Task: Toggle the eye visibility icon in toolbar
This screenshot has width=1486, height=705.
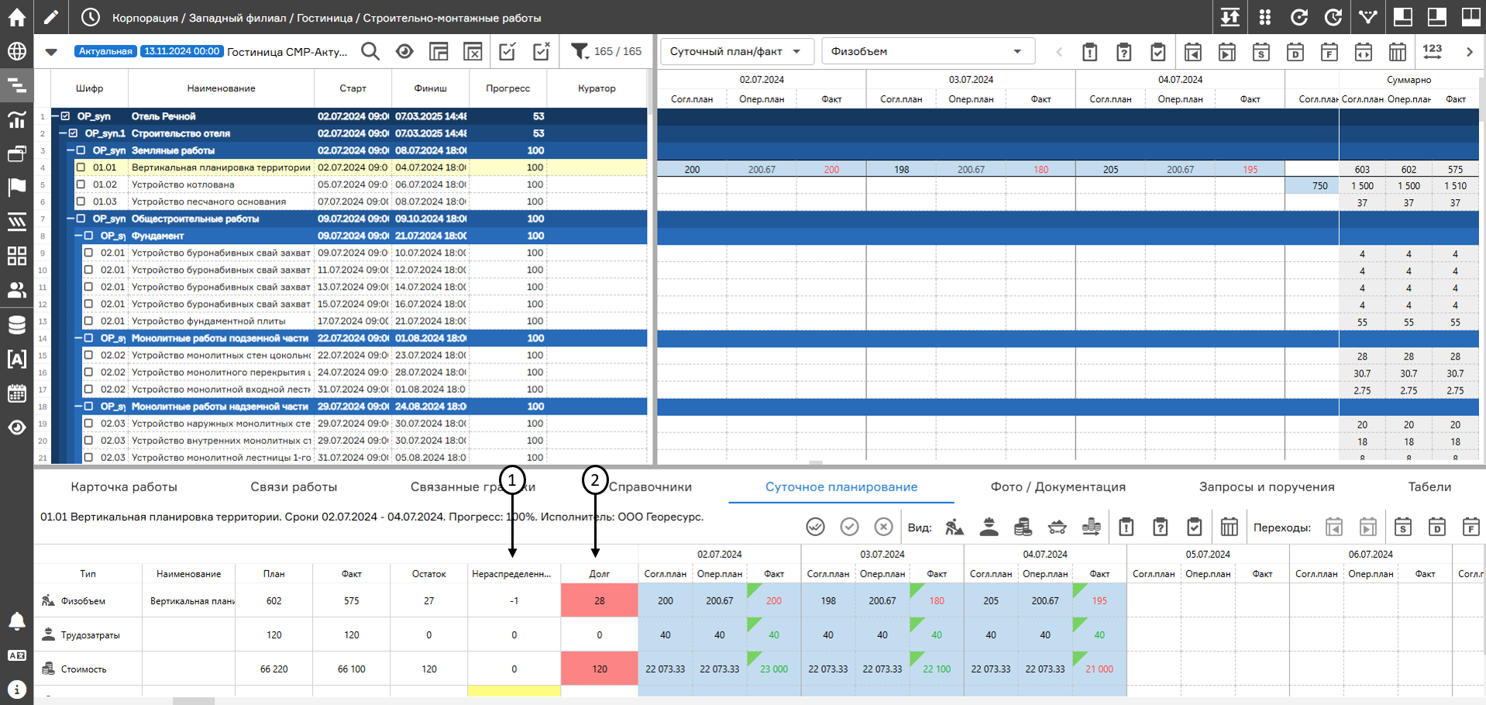Action: 404,51
